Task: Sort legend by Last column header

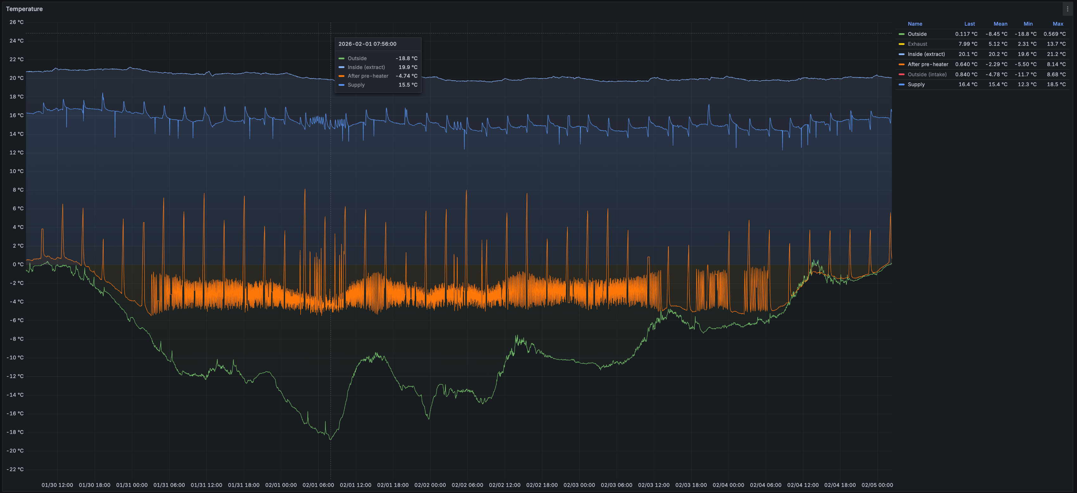Action: (970, 24)
